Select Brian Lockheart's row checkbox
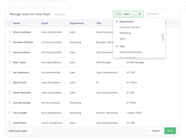Image resolution: width=186 pixels, height=140 pixels. coord(10,32)
